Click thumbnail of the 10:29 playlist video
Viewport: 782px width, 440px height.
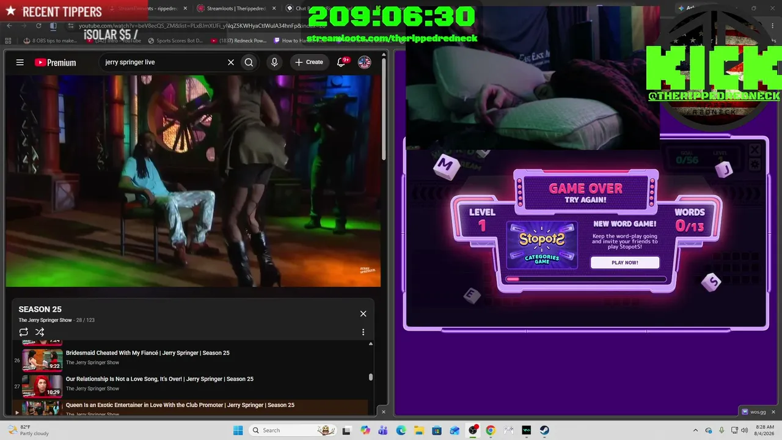click(x=43, y=386)
